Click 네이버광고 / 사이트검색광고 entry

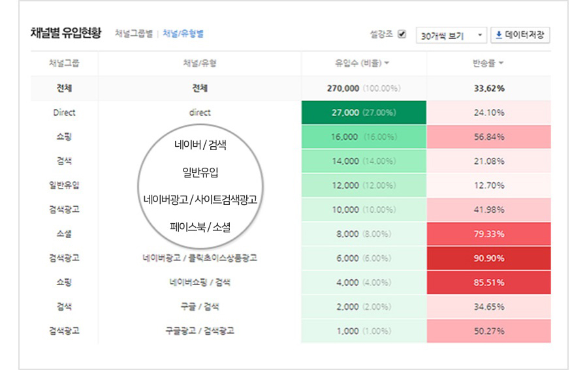(200, 200)
